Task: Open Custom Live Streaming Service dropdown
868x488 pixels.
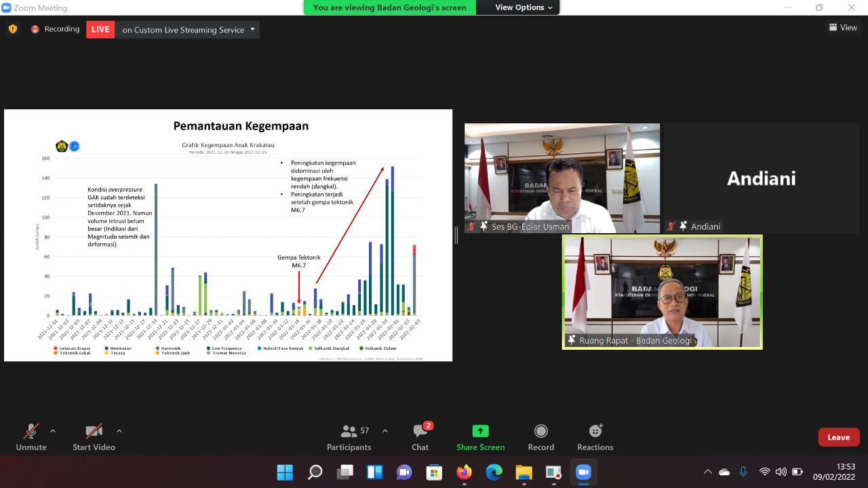Action: click(x=253, y=29)
